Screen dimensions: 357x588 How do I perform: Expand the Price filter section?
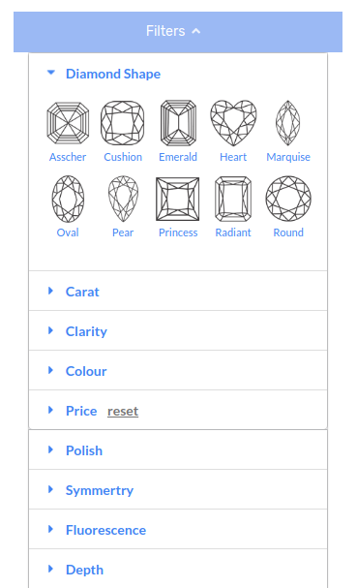[81, 411]
